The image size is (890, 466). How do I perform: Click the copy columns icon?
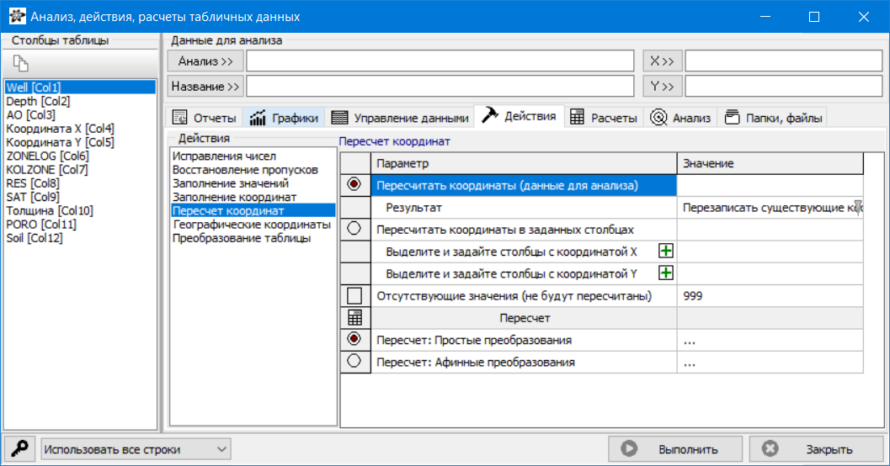[20, 63]
